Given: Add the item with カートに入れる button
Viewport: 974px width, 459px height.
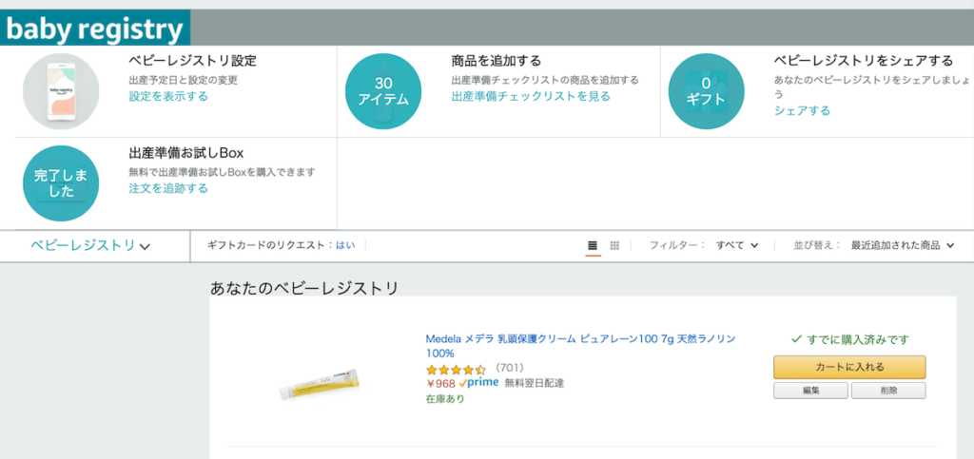Looking at the screenshot, I should tap(849, 367).
